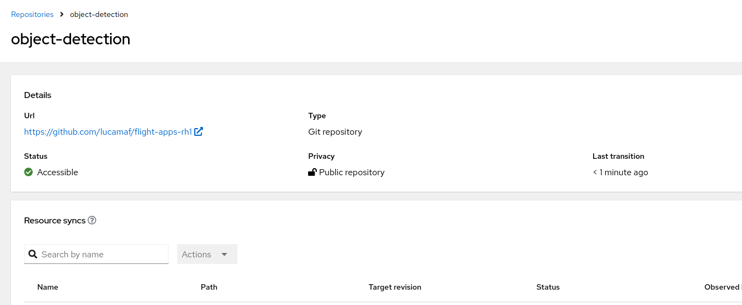Focus the Search by name field
This screenshot has height=305, width=742.
pos(96,254)
